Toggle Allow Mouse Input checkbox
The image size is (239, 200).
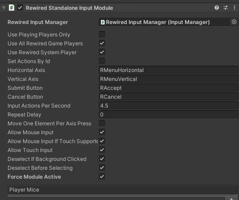click(x=102, y=132)
